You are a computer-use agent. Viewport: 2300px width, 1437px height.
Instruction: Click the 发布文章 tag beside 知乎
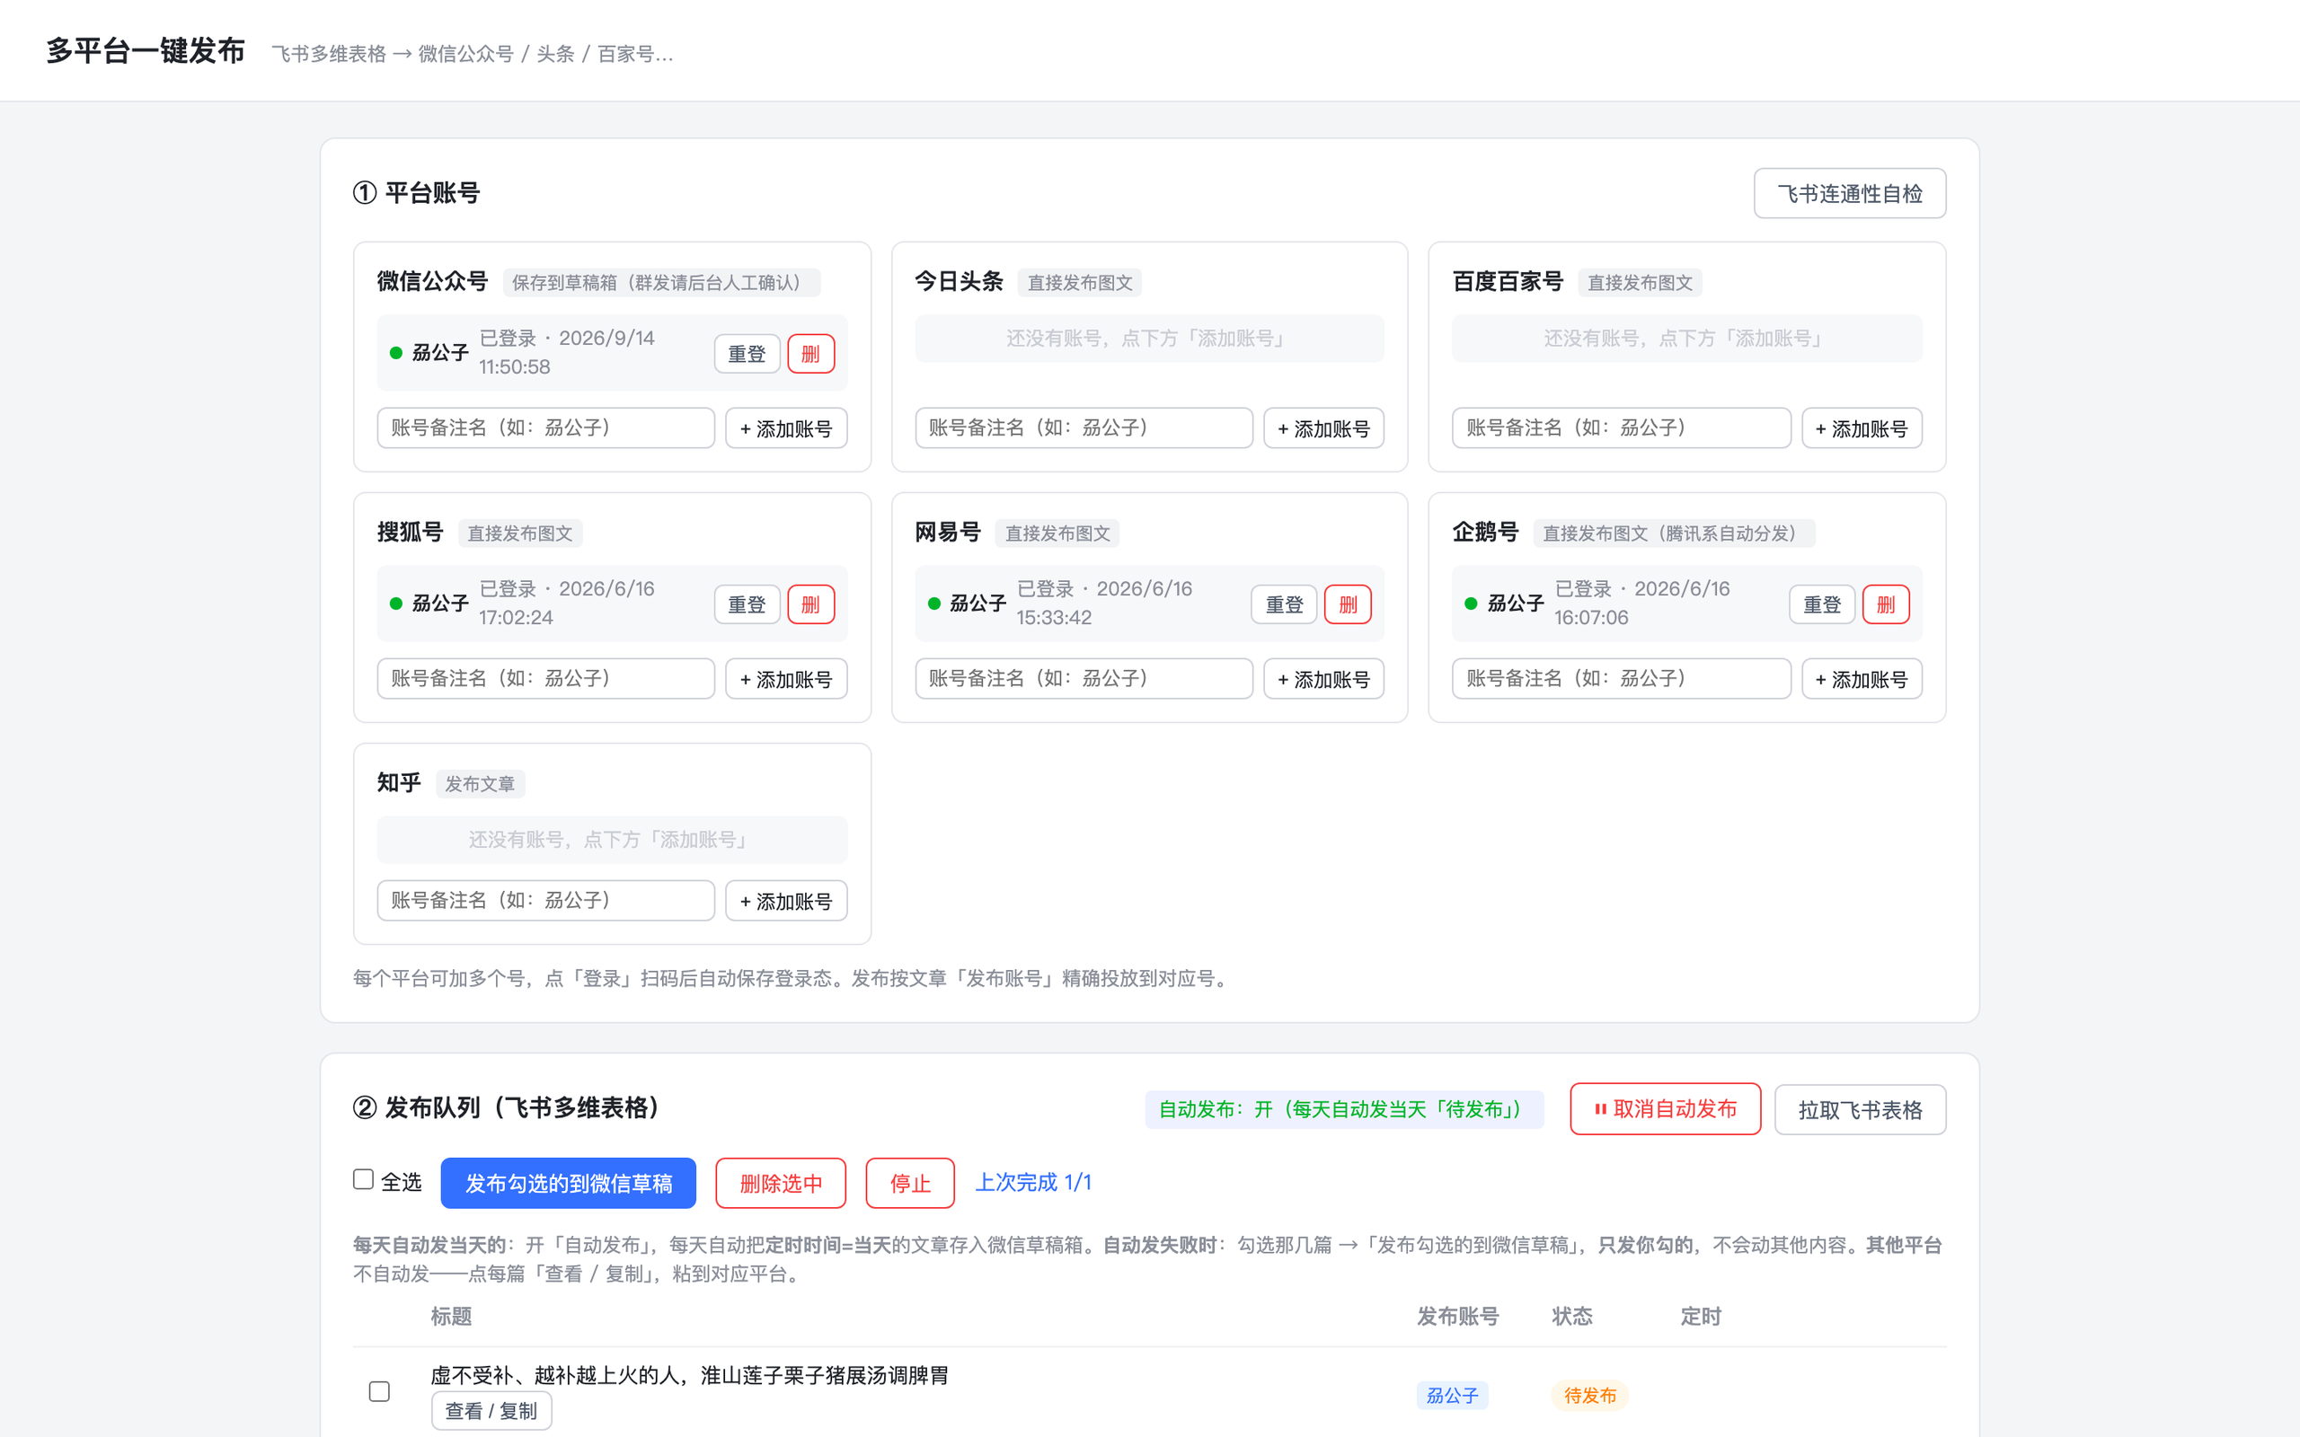pos(480,784)
